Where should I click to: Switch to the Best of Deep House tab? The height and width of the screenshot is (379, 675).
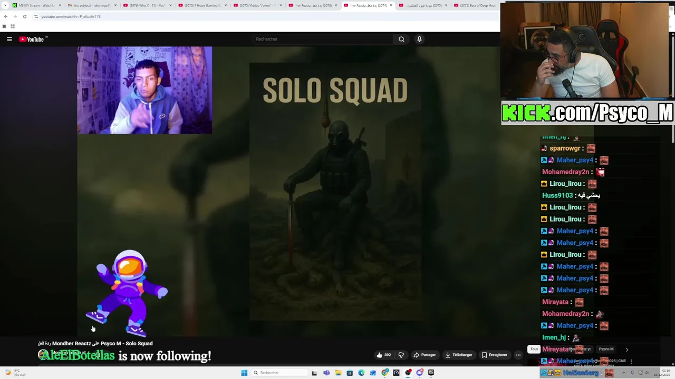pos(475,5)
